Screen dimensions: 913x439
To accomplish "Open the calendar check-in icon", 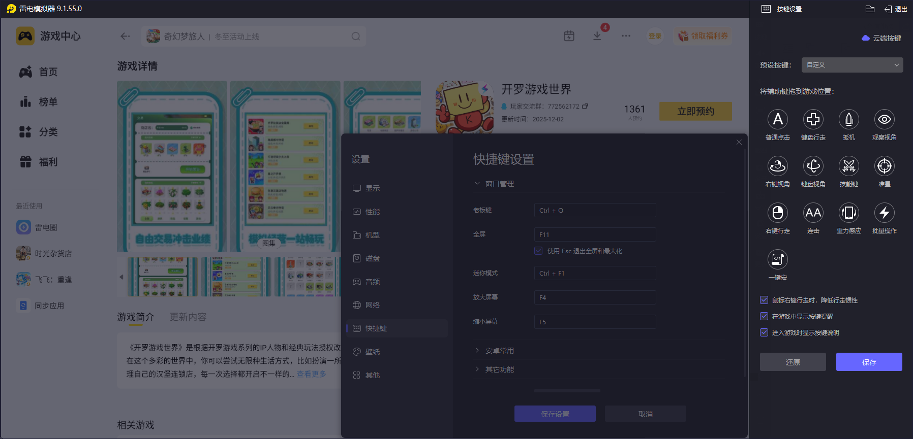I will click(569, 36).
